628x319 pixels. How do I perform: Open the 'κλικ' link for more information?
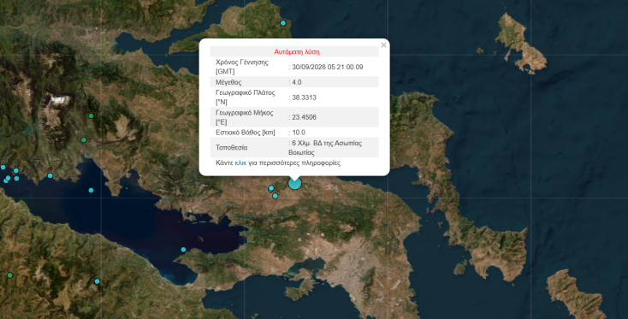coord(240,162)
